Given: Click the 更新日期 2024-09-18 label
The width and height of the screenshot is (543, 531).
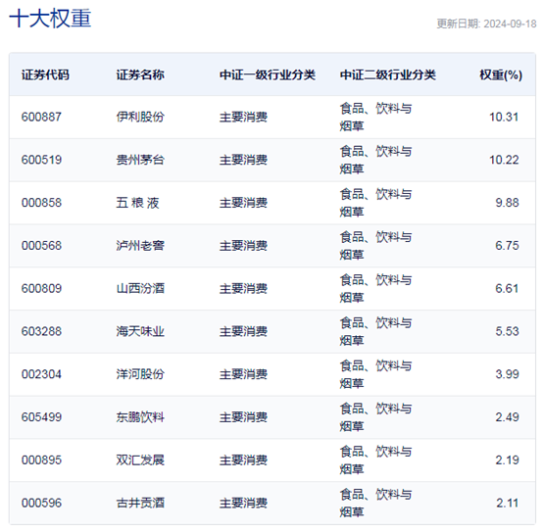Looking at the screenshot, I should tap(486, 24).
